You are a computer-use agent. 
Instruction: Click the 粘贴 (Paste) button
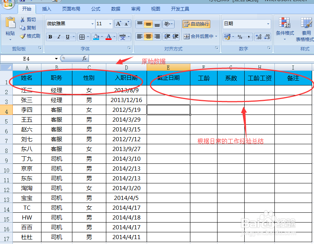point(10,26)
